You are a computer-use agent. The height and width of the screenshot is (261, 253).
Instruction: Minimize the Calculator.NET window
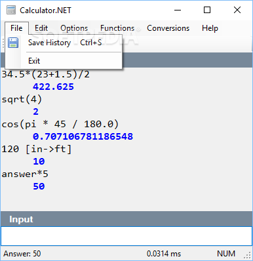tap(178, 10)
